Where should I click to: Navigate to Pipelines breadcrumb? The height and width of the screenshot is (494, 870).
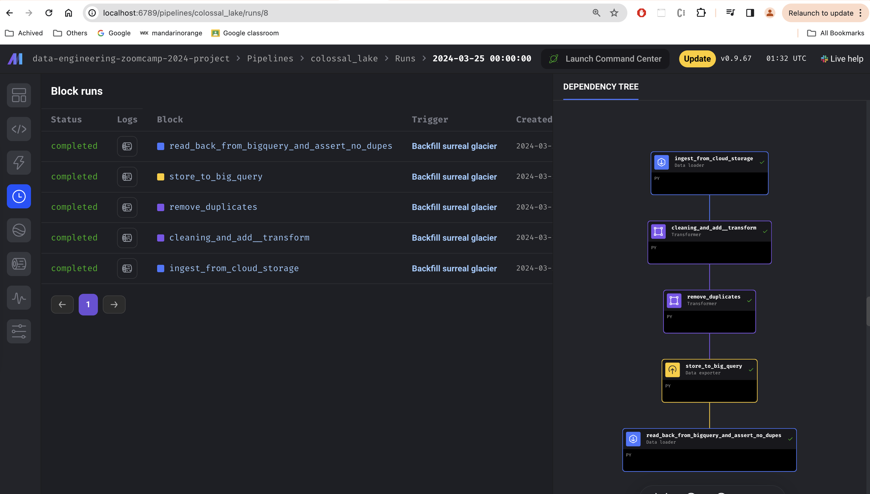tap(270, 59)
